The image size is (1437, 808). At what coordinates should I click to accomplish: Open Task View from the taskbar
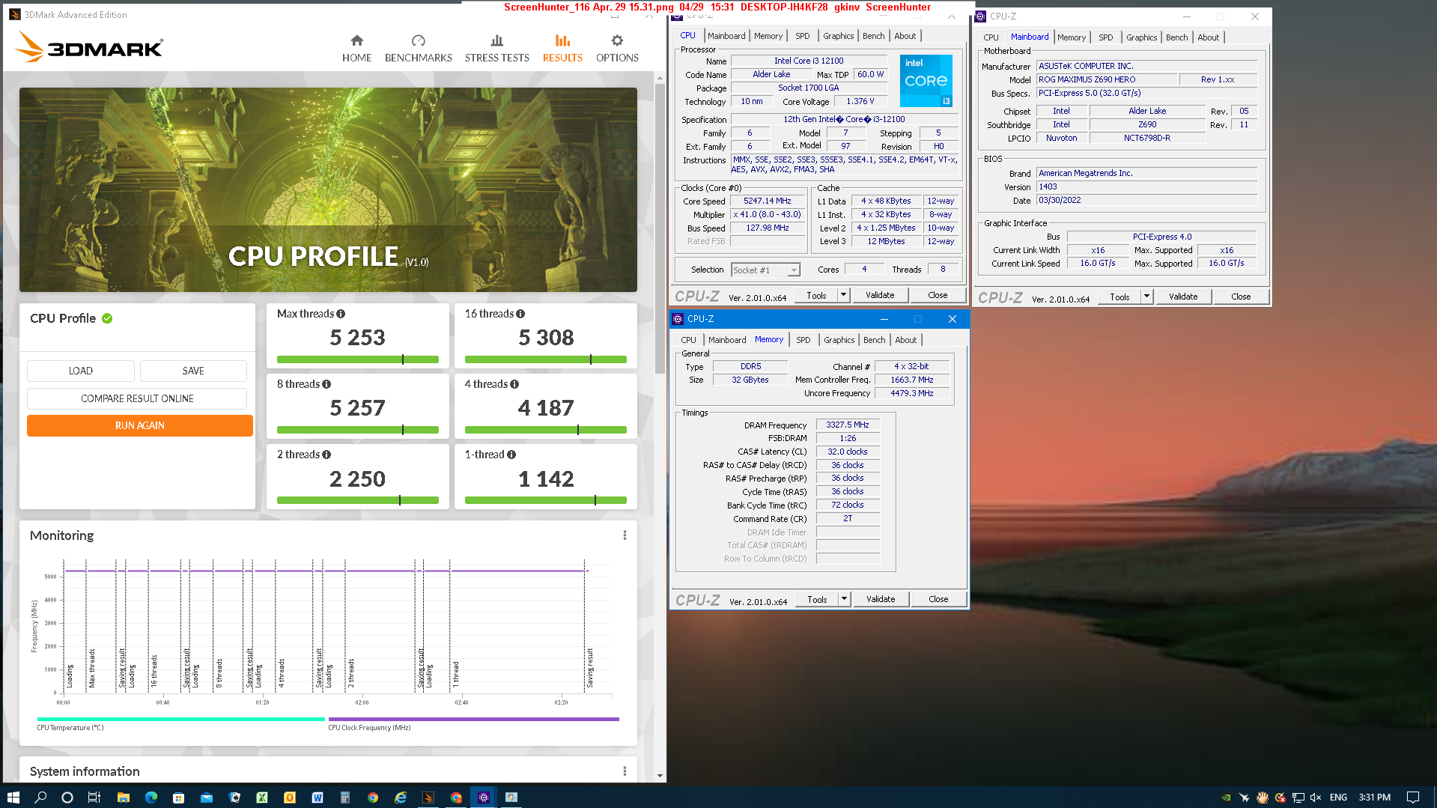tap(94, 798)
